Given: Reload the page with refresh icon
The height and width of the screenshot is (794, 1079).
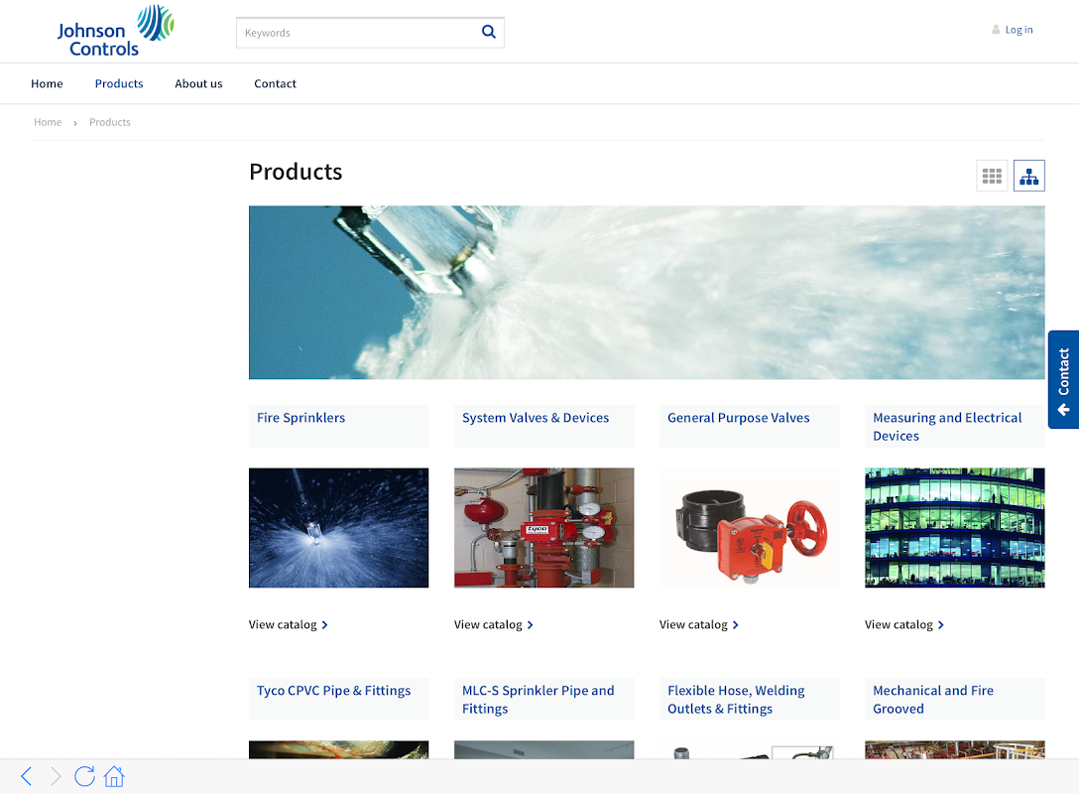Looking at the screenshot, I should point(84,776).
